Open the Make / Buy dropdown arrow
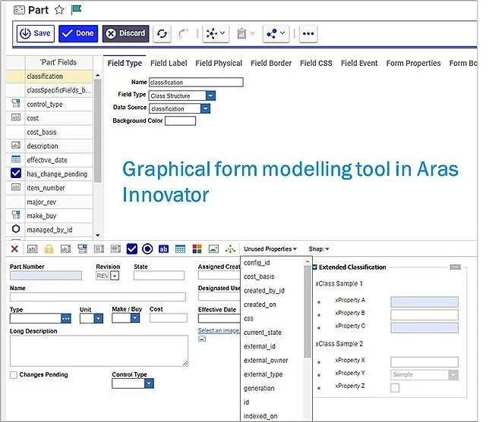This screenshot has width=489, height=422. click(x=135, y=317)
